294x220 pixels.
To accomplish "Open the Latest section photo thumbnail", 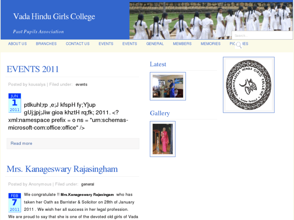I will 168,86.
